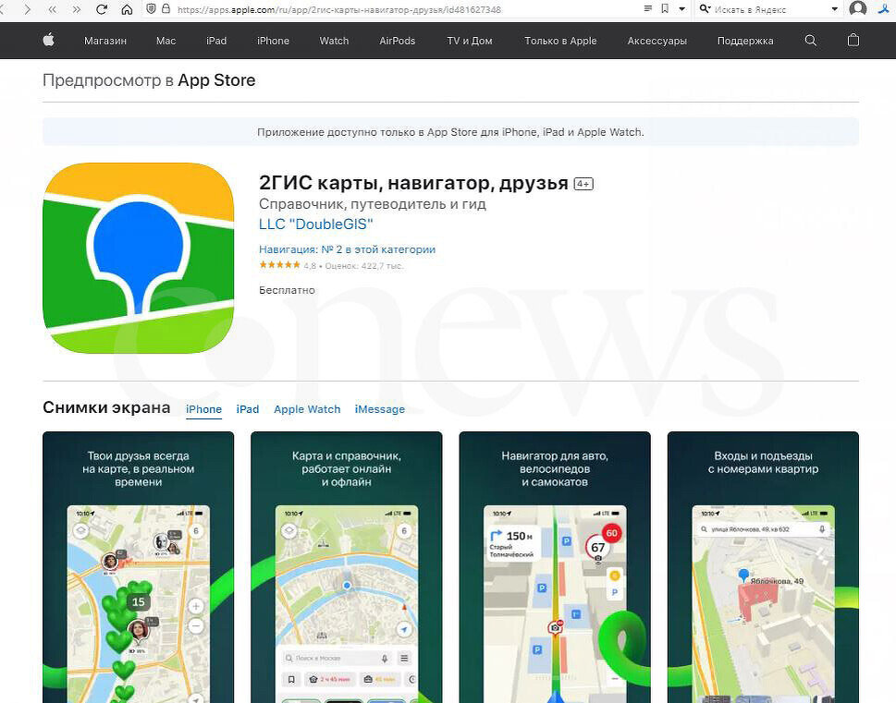This screenshot has width=896, height=703.
Task: Click the 2GIS app icon
Action: pos(139,258)
